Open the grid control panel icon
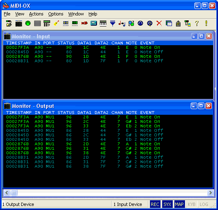Image resolution: width=218 pixels, height=210 pixels. pyautogui.click(x=37, y=23)
